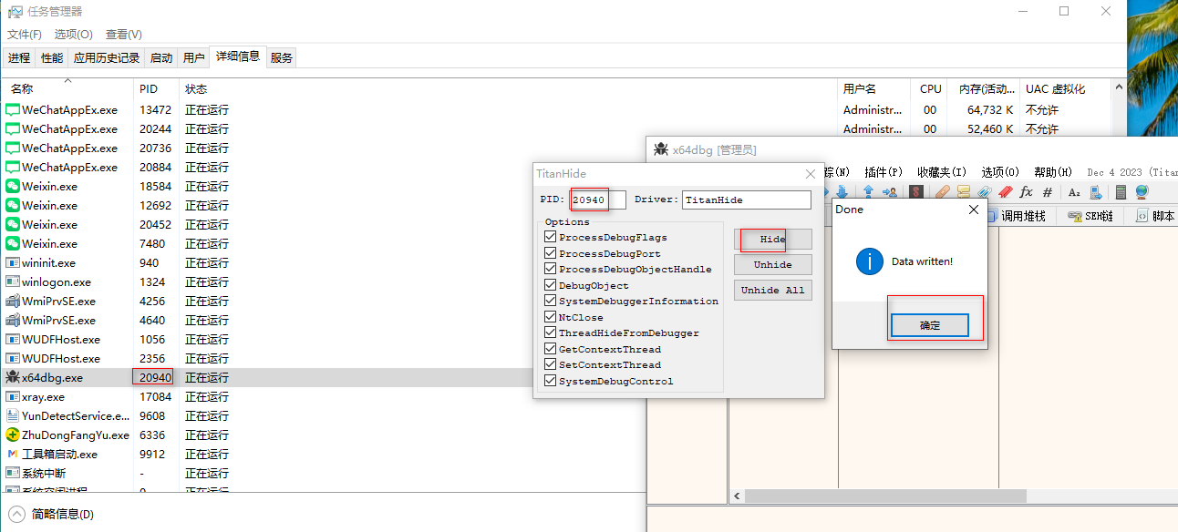Open the 文件(F) menu in Task Manager
The image size is (1178, 532).
pyautogui.click(x=25, y=35)
